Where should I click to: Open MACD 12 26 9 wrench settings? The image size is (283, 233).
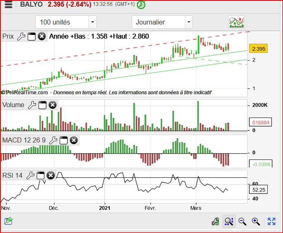53,140
